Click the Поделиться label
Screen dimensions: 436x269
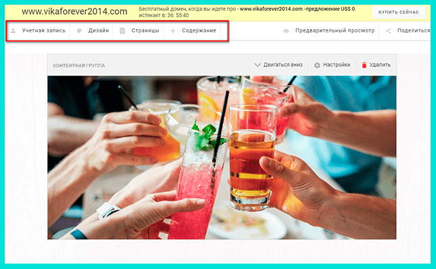coord(414,30)
